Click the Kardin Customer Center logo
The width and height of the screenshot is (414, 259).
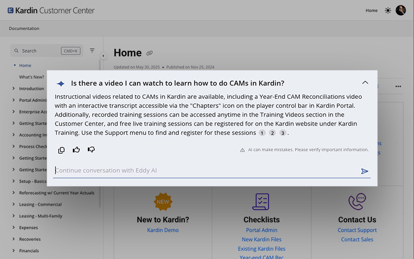coord(50,10)
